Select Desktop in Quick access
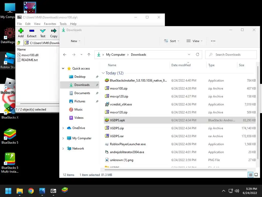The image size is (262, 197). click(80, 77)
